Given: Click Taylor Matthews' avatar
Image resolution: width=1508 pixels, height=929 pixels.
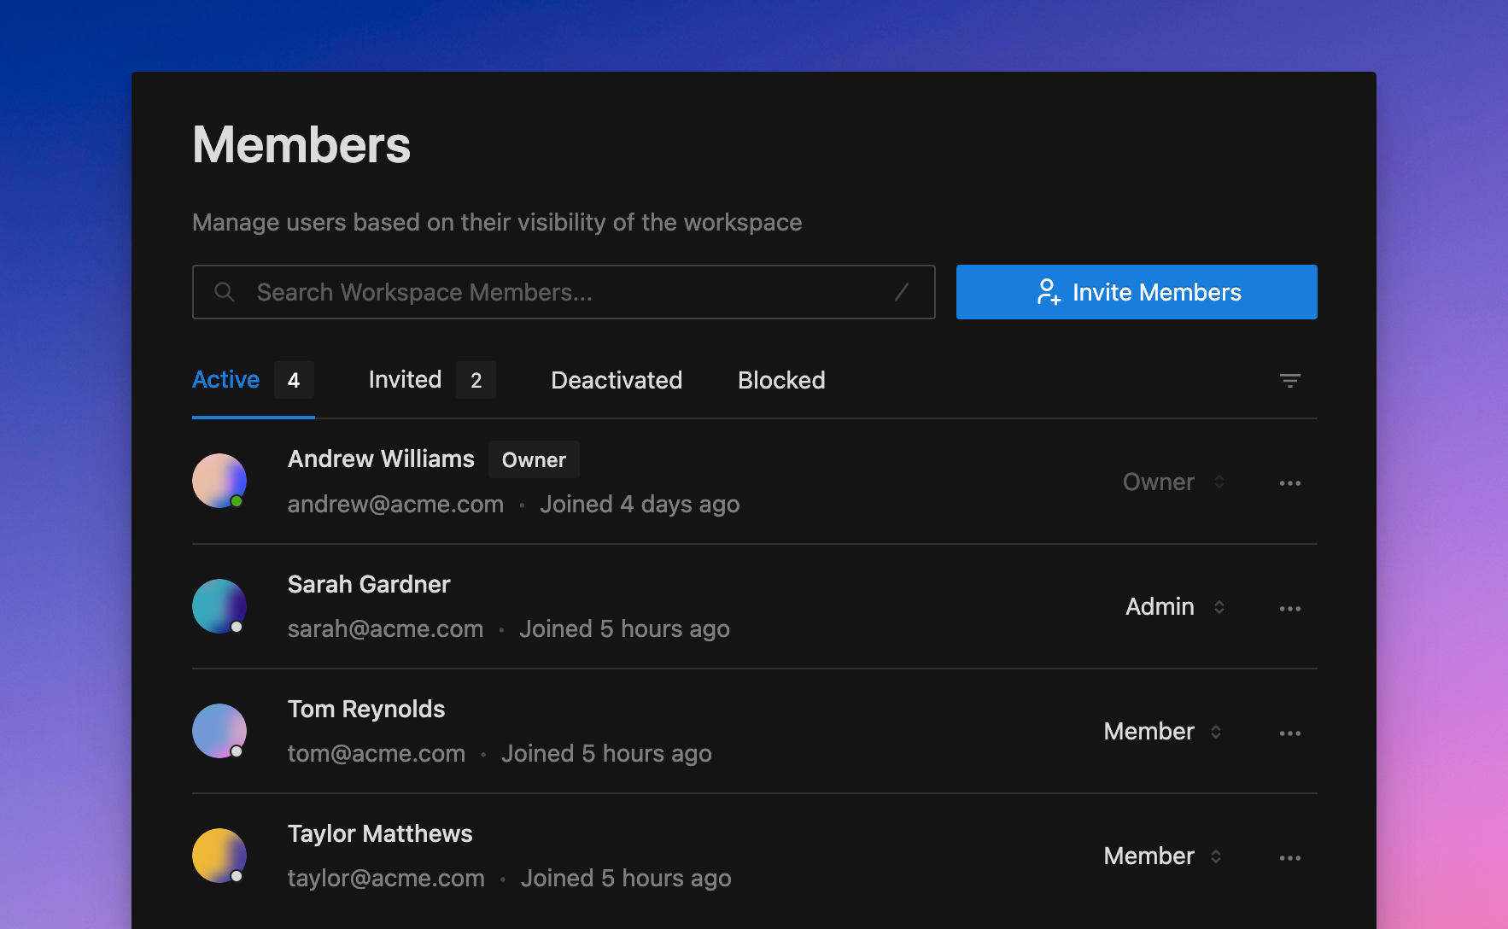Looking at the screenshot, I should click(219, 856).
